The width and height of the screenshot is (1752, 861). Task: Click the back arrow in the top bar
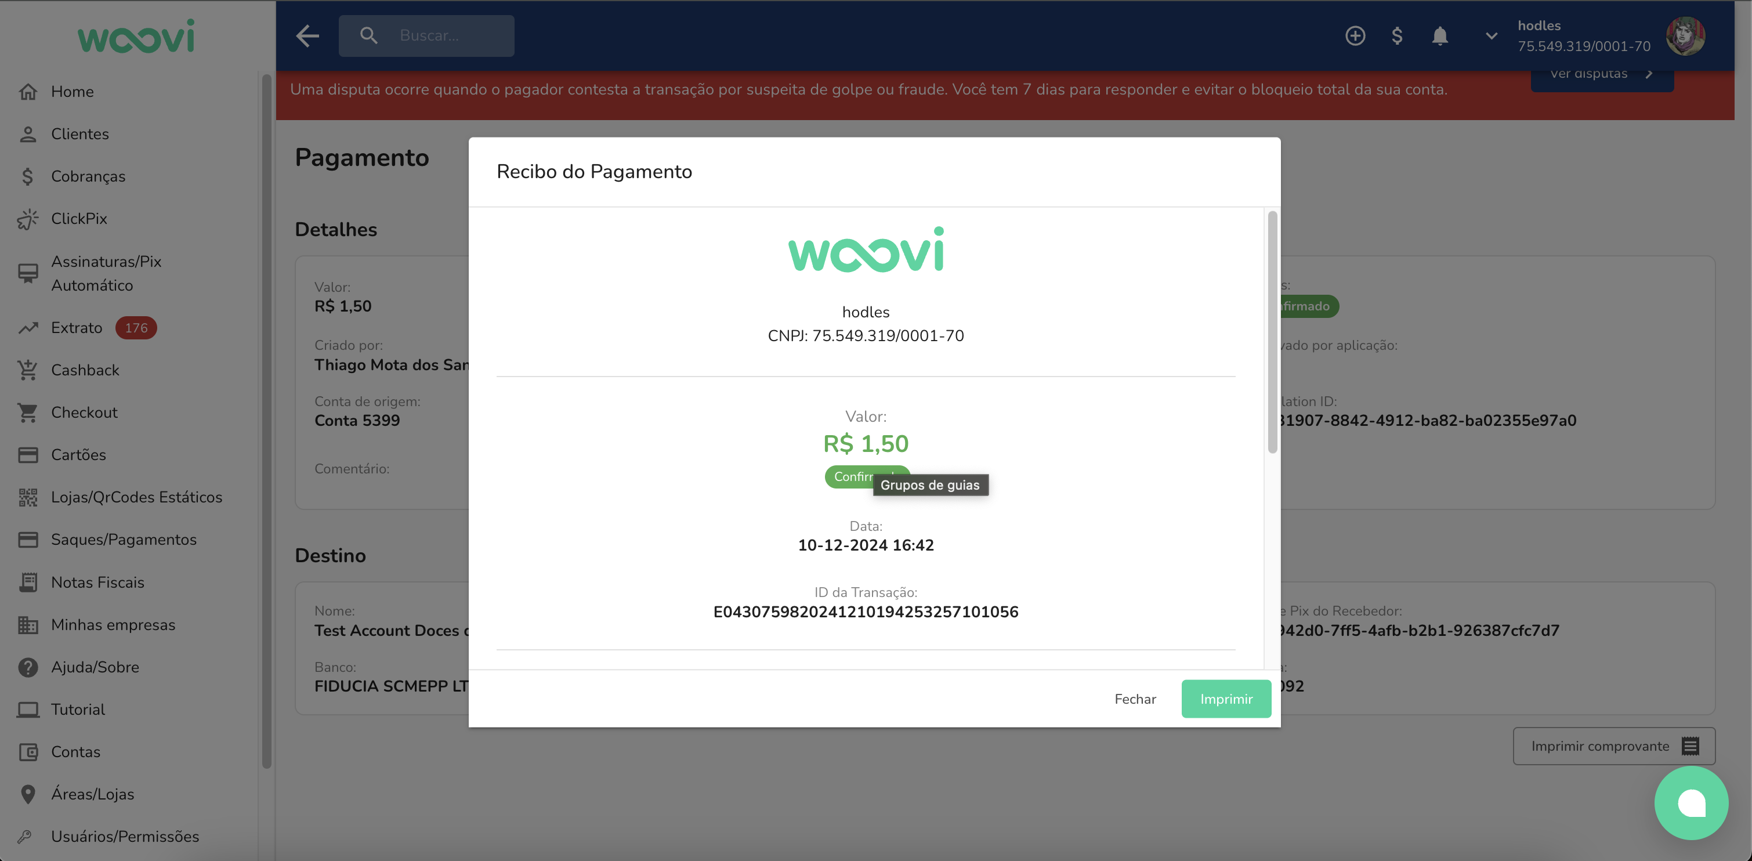[307, 35]
